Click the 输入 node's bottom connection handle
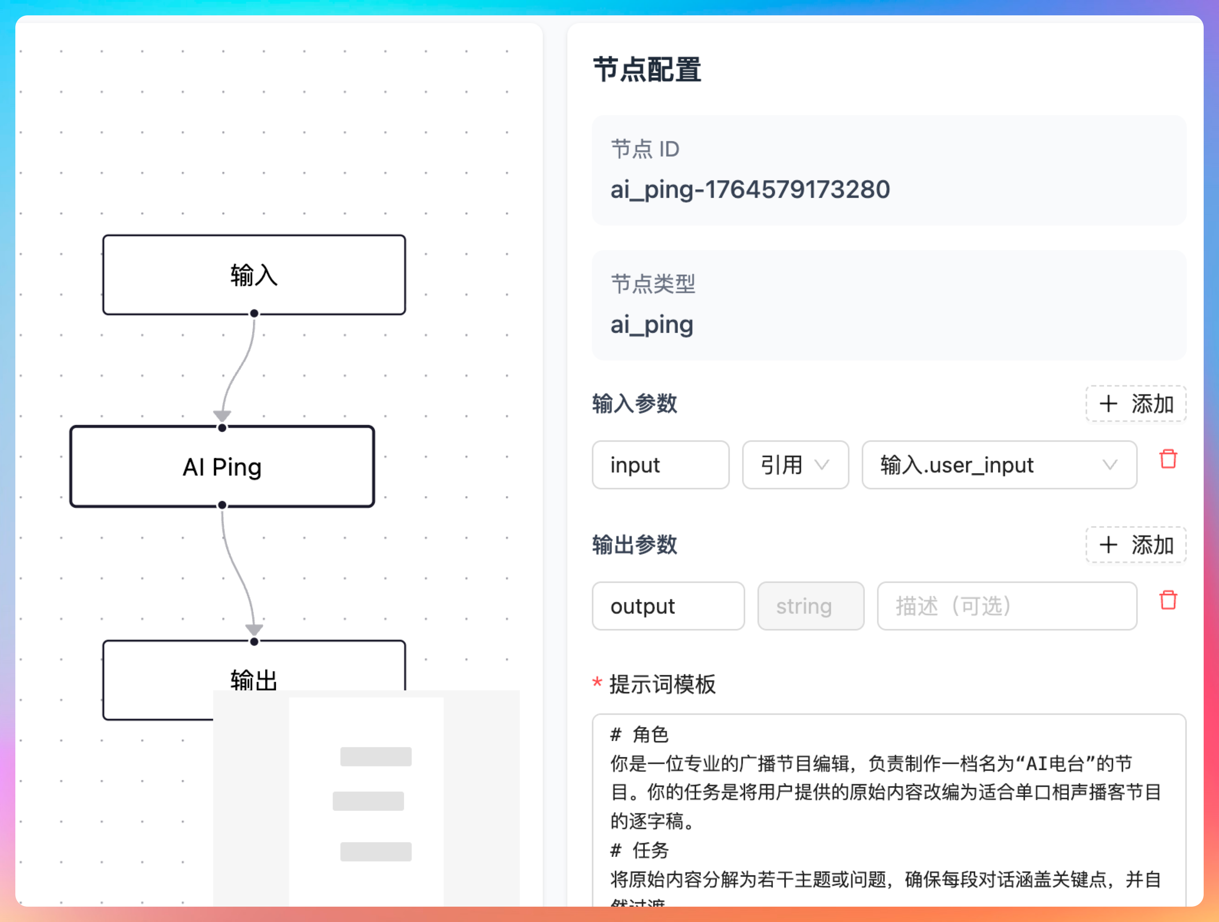The height and width of the screenshot is (922, 1219). pos(254,313)
